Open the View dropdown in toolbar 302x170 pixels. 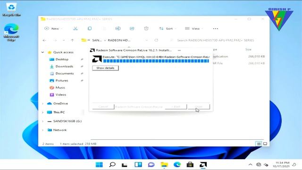[x=194, y=28]
